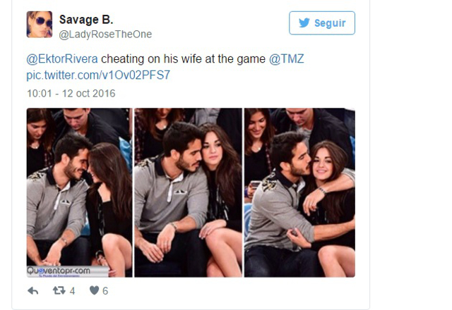Open the @EktorRivera mention link

point(62,59)
